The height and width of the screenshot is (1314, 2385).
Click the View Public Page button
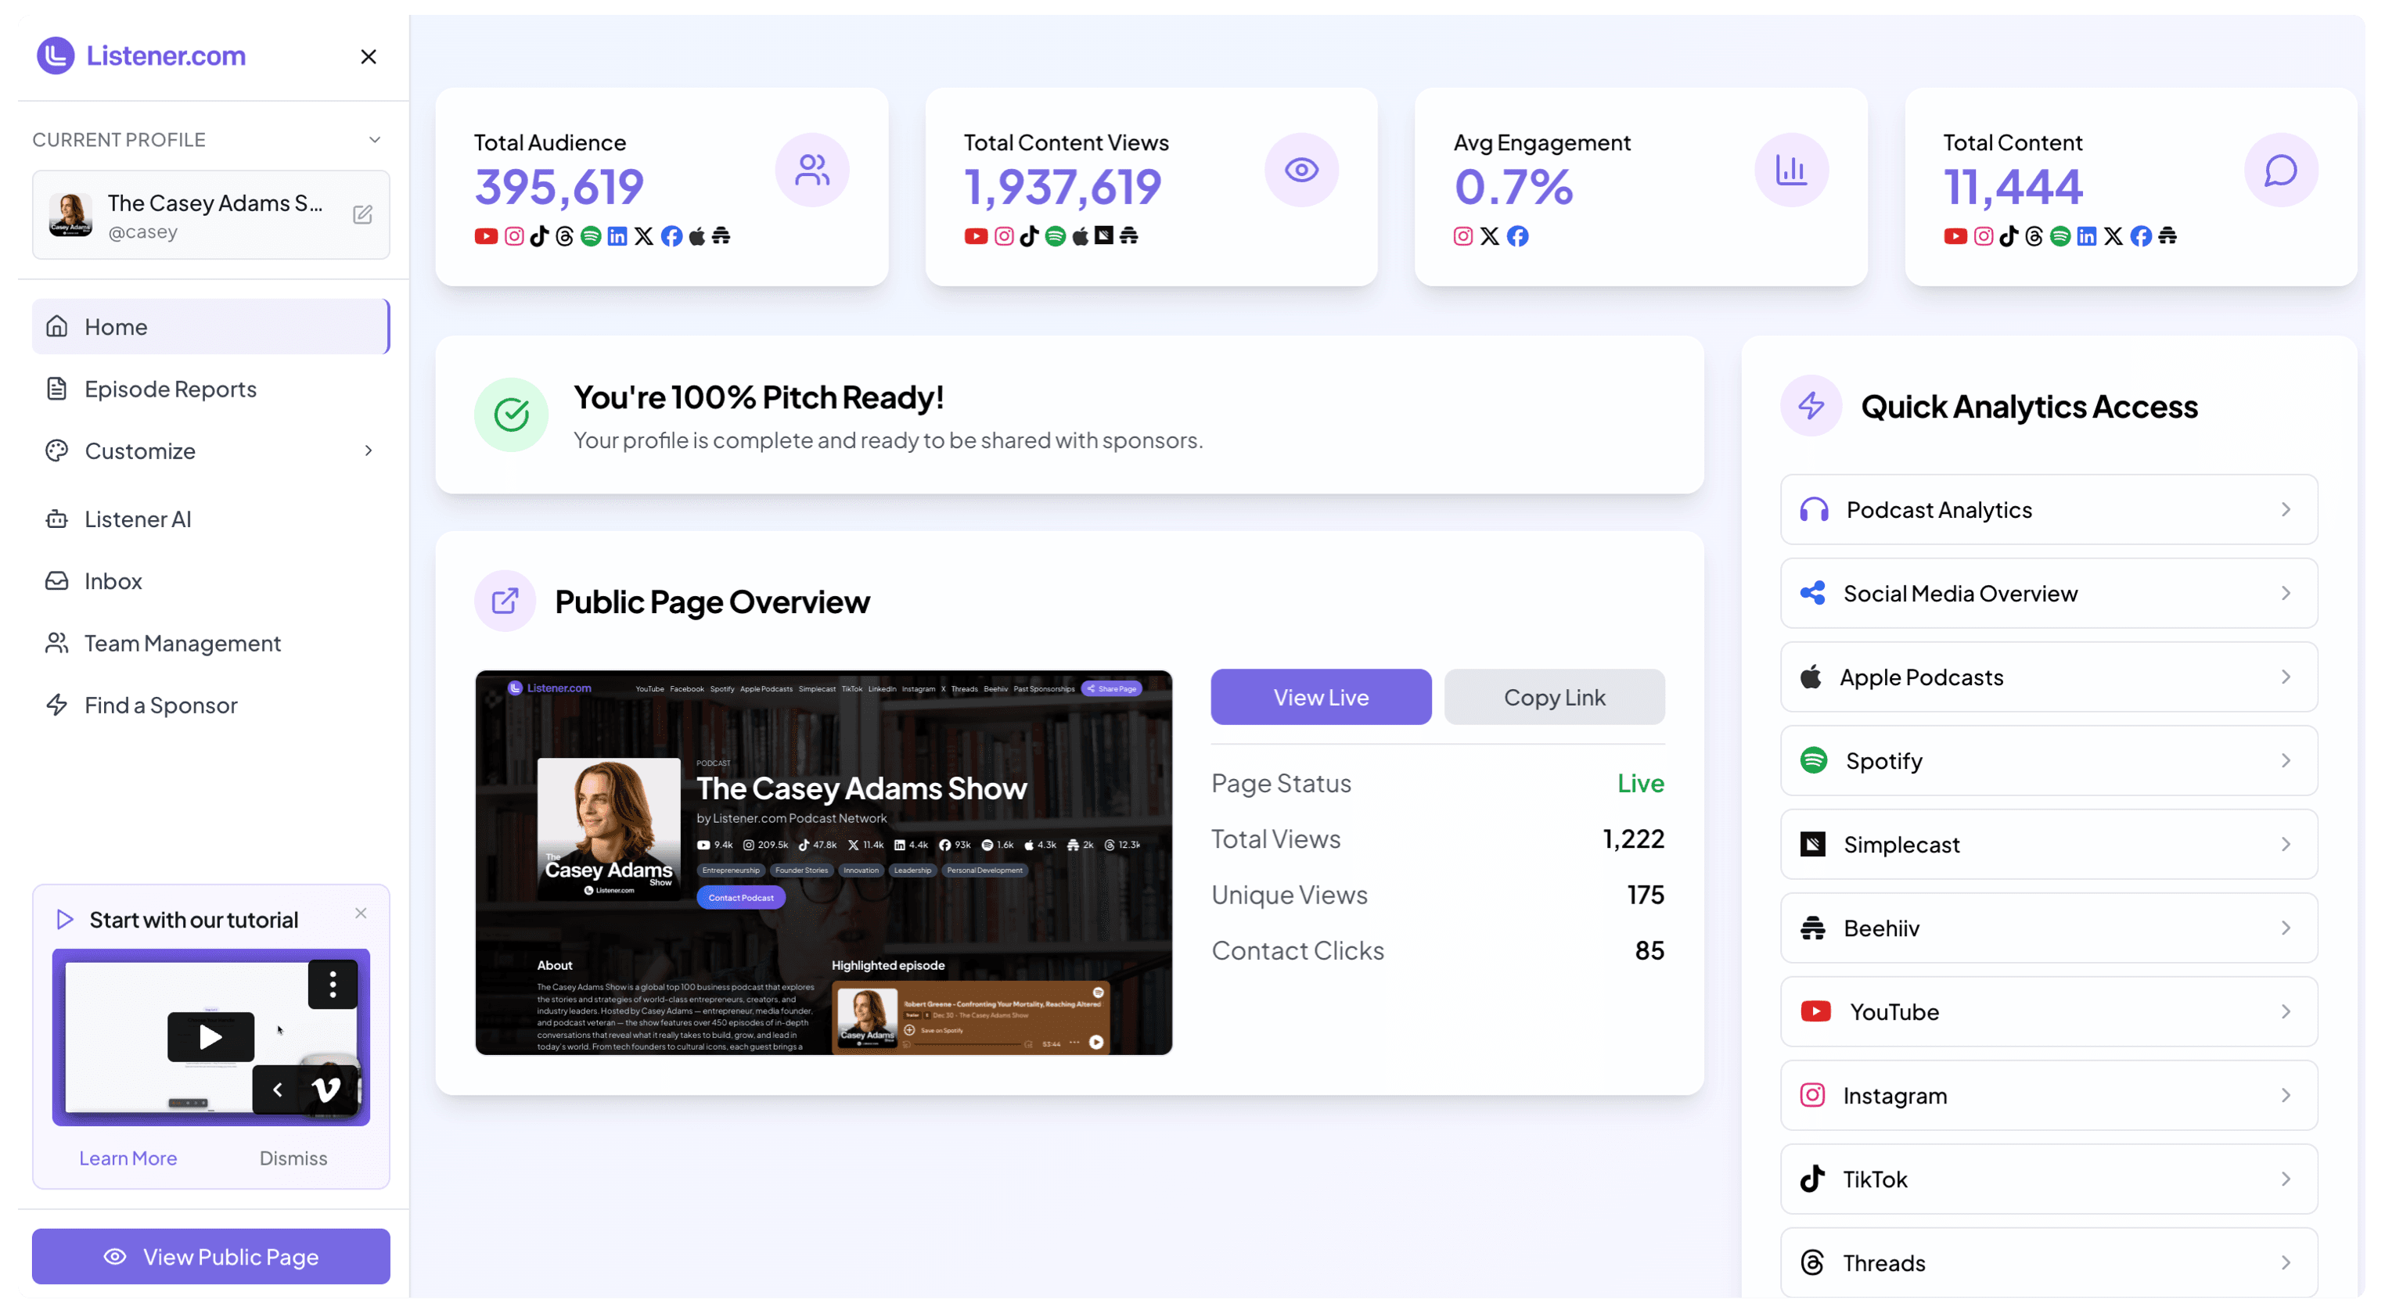(211, 1257)
